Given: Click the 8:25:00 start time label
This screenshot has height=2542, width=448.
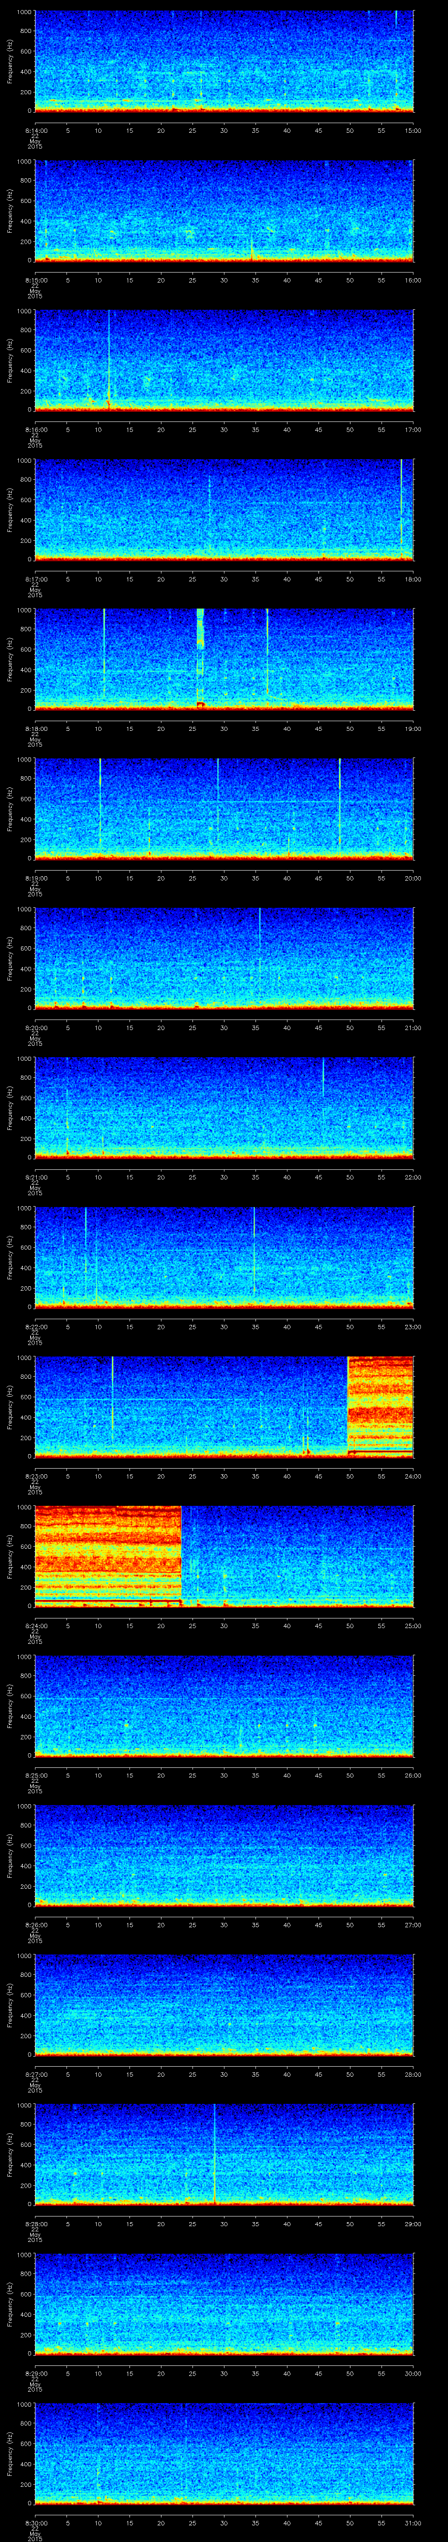Looking at the screenshot, I should [35, 1775].
